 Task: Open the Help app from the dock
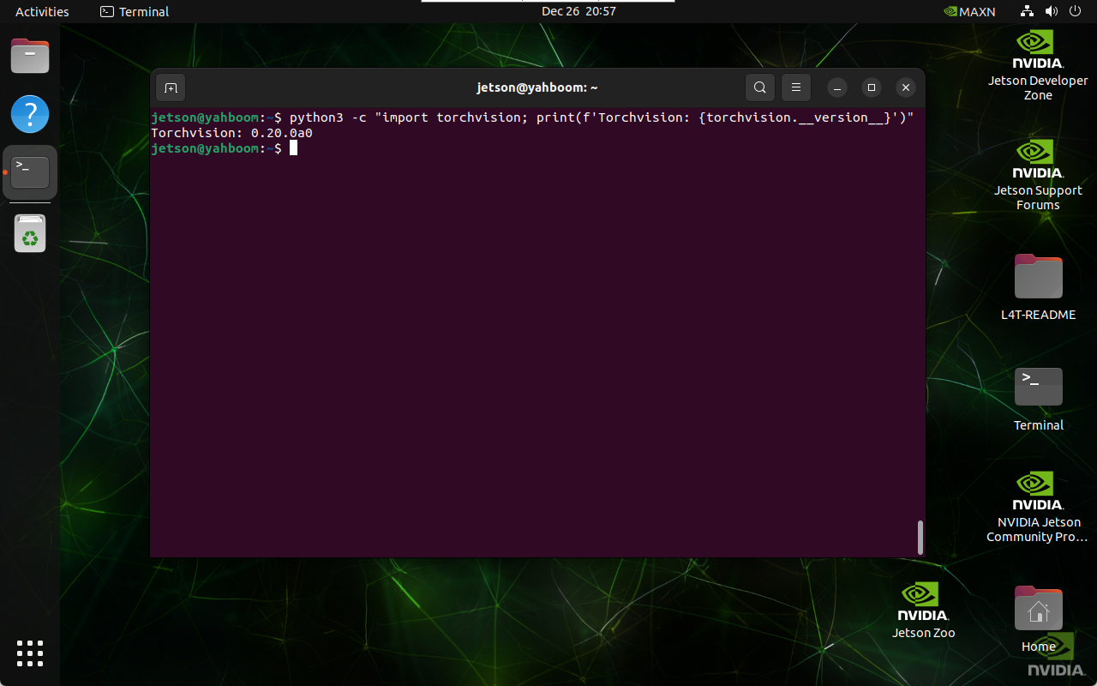click(x=30, y=114)
